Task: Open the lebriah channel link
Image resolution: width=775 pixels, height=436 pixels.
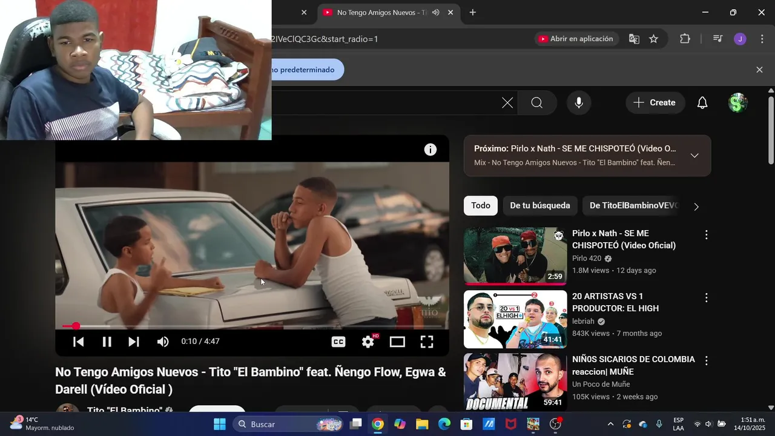Action: [584, 321]
